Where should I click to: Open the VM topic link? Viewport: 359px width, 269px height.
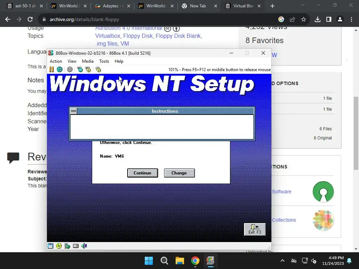[124, 43]
